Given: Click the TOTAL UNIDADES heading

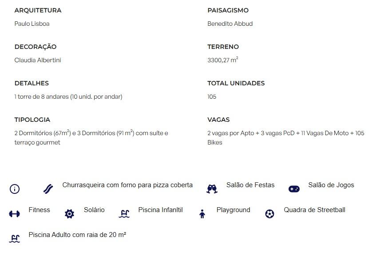Looking at the screenshot, I should [236, 83].
